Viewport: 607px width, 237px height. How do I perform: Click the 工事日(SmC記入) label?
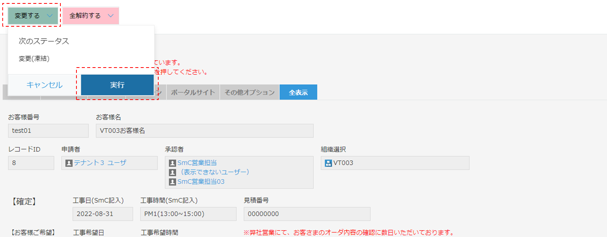[x=98, y=200]
